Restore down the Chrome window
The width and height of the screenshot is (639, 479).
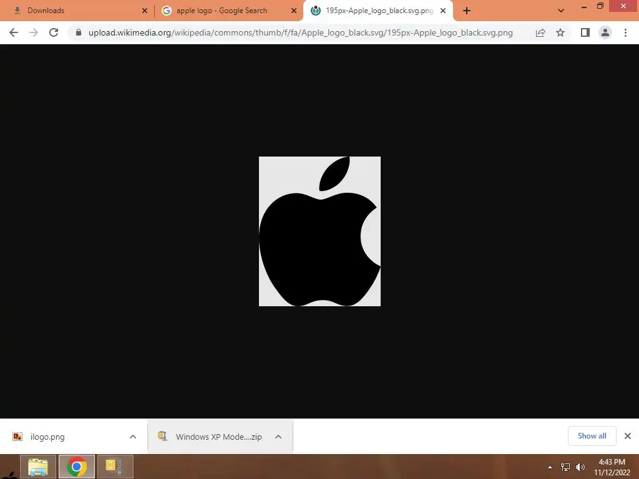tap(600, 6)
